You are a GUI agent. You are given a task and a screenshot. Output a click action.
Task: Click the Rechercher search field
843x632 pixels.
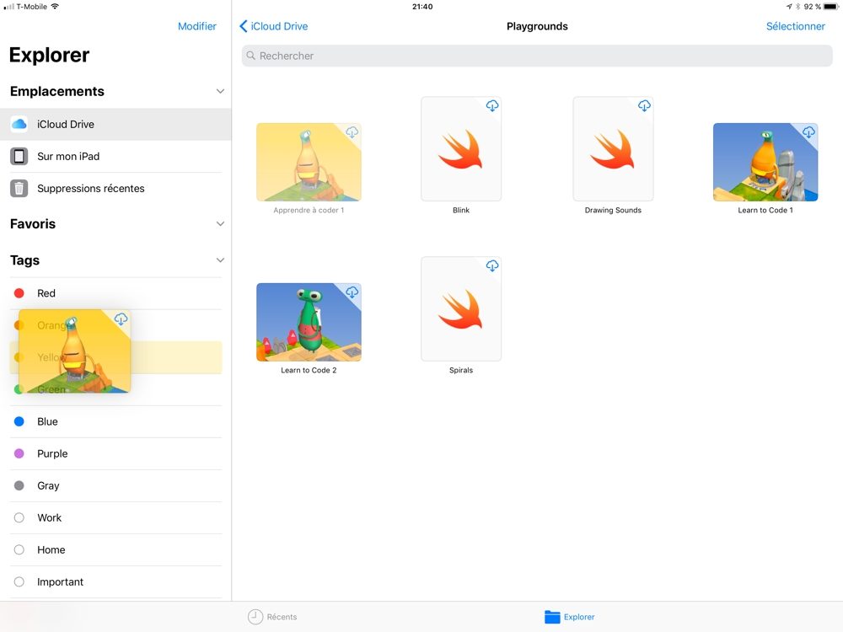(x=537, y=56)
